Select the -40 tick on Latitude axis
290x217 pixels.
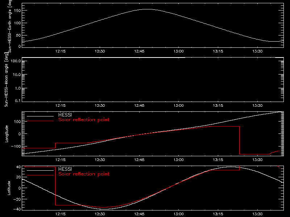pyautogui.click(x=17, y=209)
